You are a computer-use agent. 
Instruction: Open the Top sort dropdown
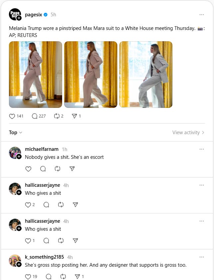(x=16, y=133)
